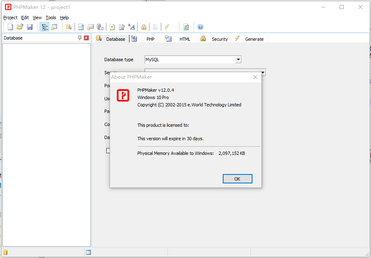Click the green synchronize toolbar icon
Image resolution: width=371 pixels, height=258 pixels.
click(x=186, y=27)
